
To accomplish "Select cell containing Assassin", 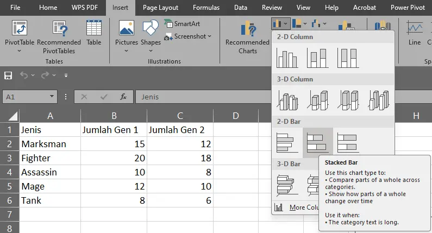I will click(50, 172).
